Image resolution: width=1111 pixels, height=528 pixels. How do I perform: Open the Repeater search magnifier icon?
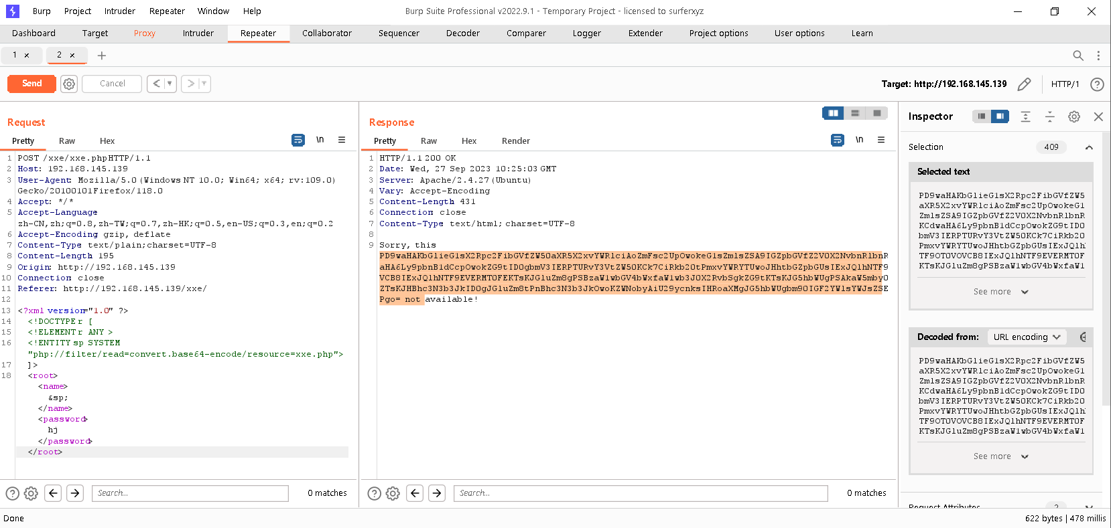(1077, 56)
